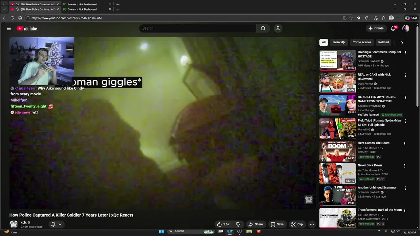Go to browser home page icon
Image resolution: width=420 pixels, height=236 pixels.
tap(20, 18)
